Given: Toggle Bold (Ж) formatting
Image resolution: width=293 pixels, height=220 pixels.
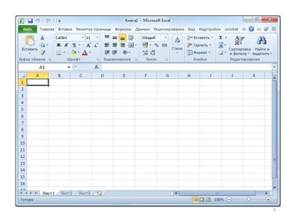Looking at the screenshot, I should [59, 45].
